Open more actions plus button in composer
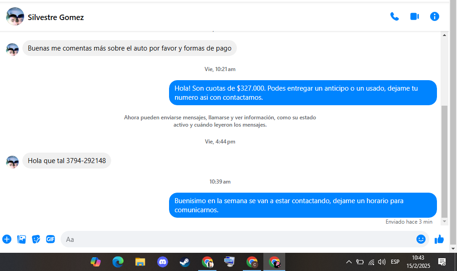 pyautogui.click(x=7, y=239)
